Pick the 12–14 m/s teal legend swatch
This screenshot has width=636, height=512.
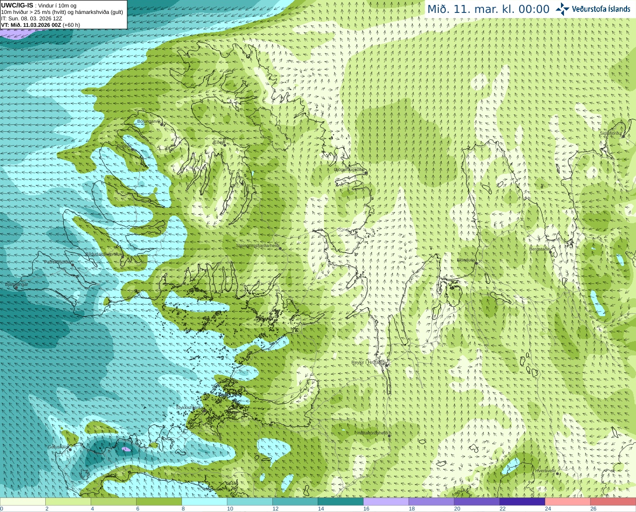click(x=295, y=502)
